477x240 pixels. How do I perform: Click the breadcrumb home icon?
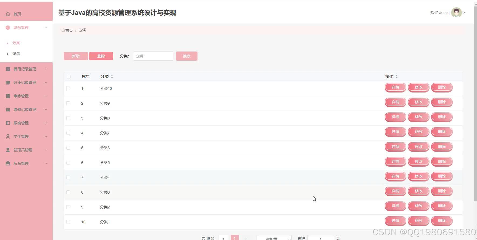click(63, 30)
